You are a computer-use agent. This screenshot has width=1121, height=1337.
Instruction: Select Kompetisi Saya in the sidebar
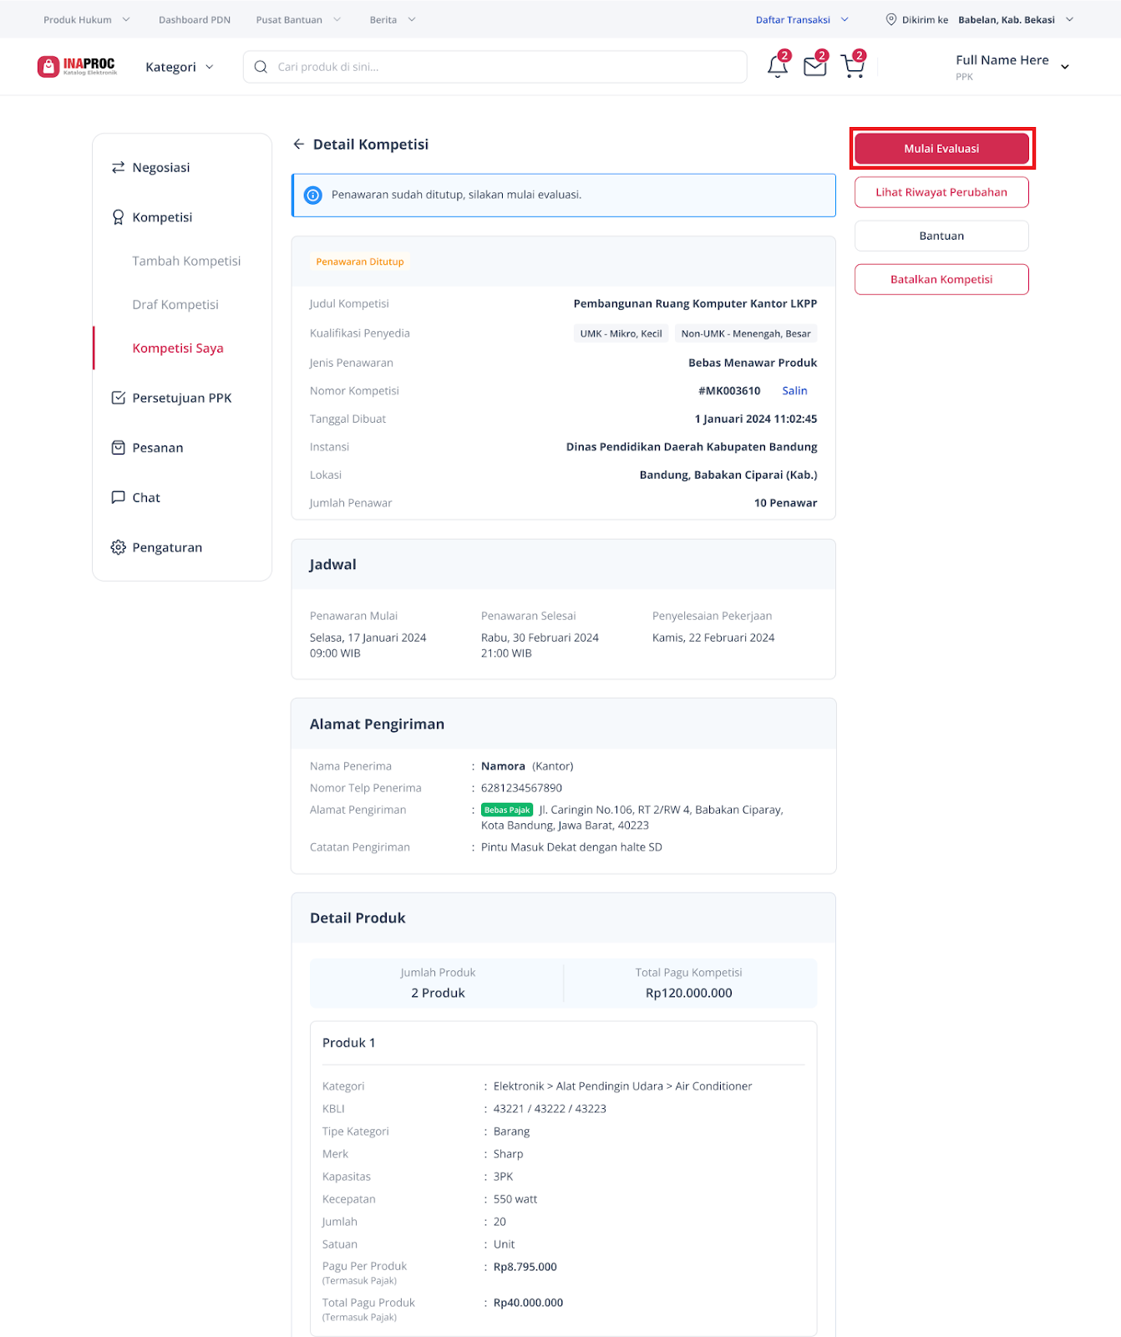(x=178, y=348)
